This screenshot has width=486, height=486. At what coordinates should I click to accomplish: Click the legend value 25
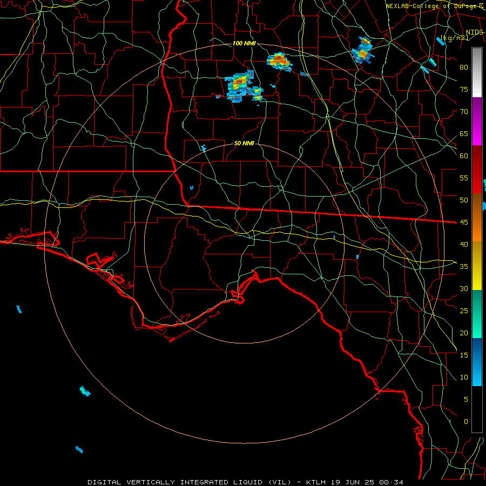(464, 311)
